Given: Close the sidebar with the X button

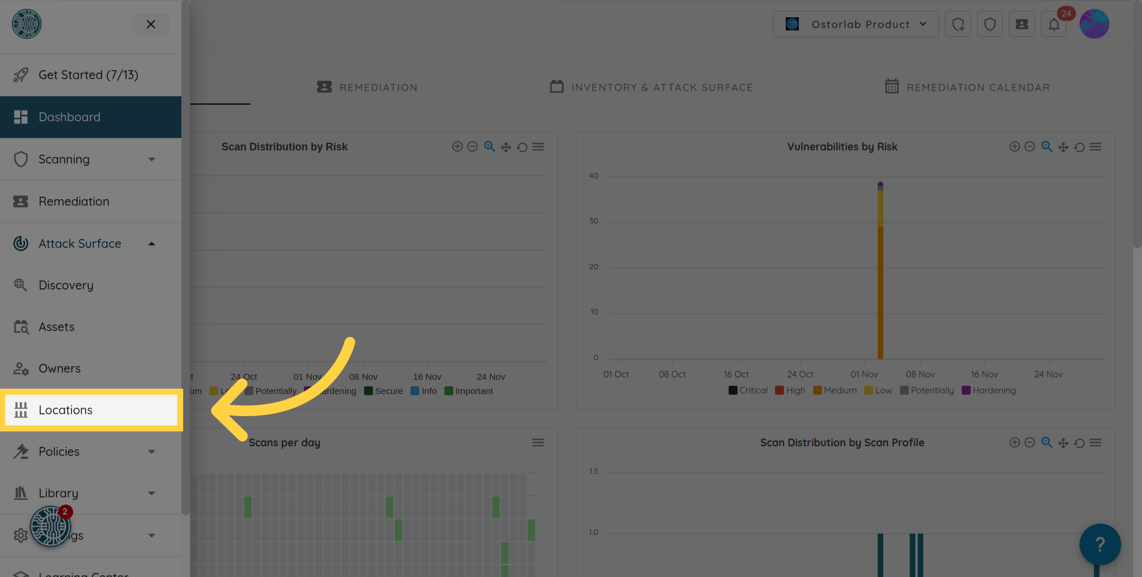Looking at the screenshot, I should (x=150, y=24).
